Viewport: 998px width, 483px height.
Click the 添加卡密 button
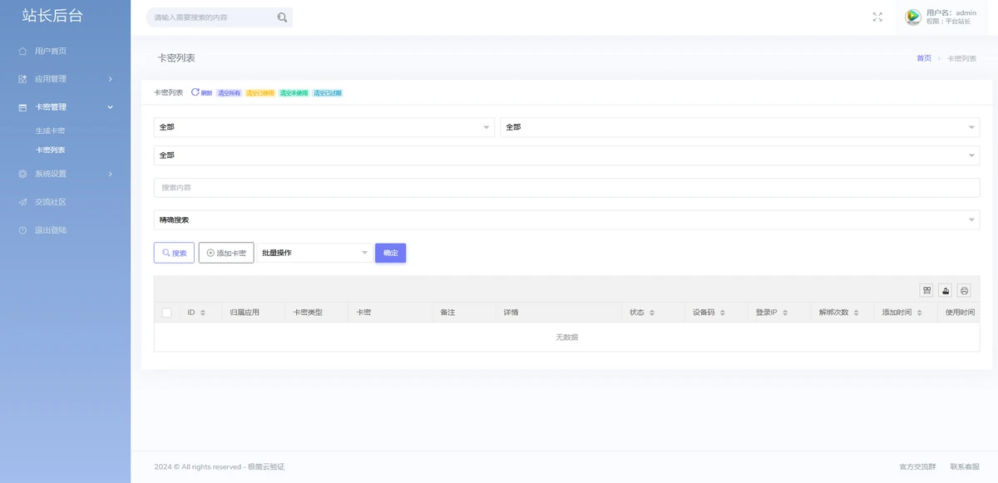(226, 253)
